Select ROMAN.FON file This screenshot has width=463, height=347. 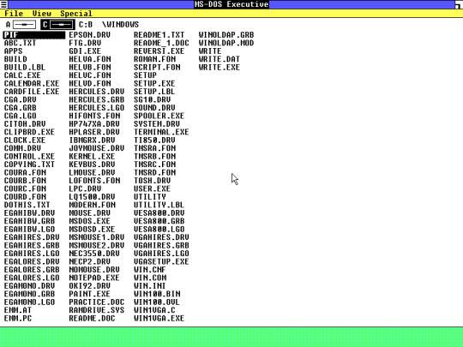[154, 59]
